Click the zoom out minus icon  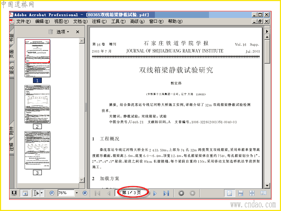tap(52, 193)
